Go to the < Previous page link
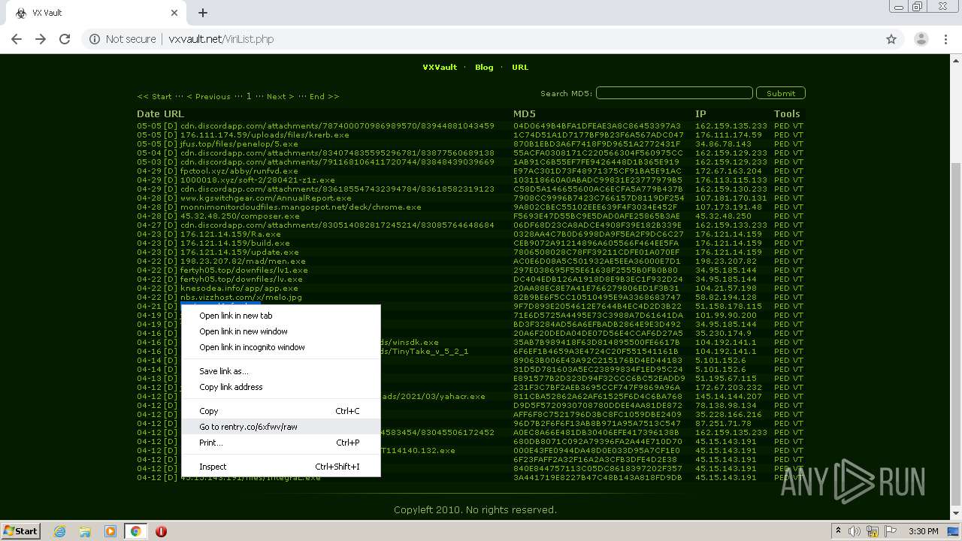The height and width of the screenshot is (541, 962). (x=208, y=97)
